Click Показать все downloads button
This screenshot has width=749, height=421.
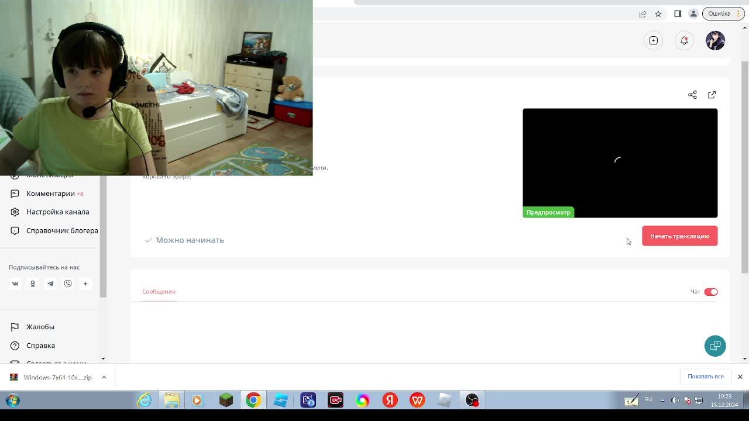point(706,377)
